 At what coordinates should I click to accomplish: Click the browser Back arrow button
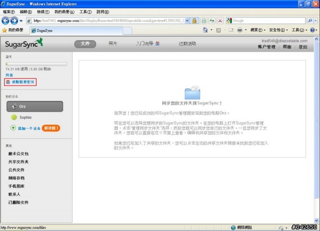pyautogui.click(x=5, y=20)
